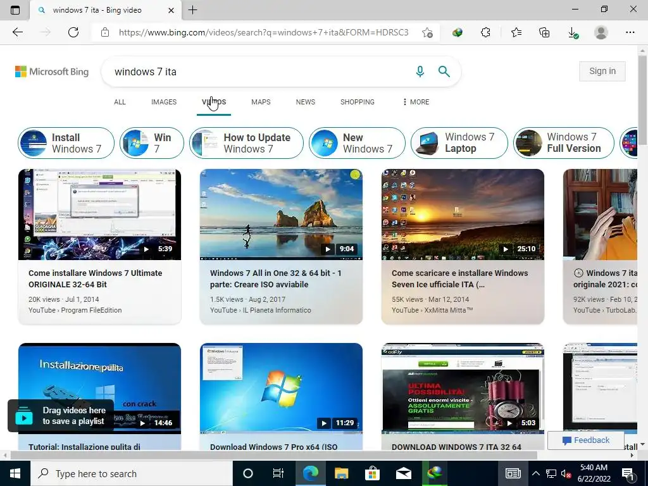
Task: Open a new tab with plus icon
Action: [x=192, y=10]
